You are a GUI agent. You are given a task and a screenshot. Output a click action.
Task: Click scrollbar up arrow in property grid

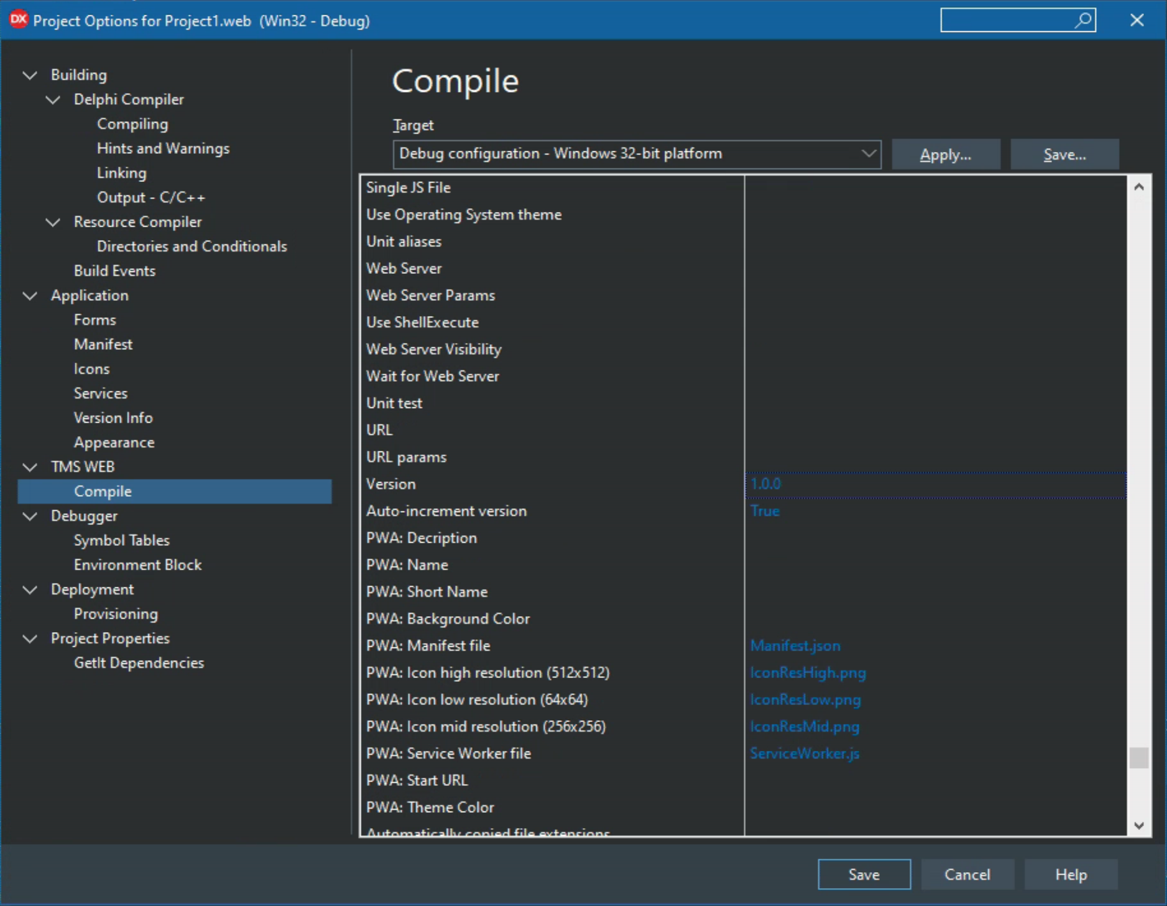[1139, 187]
